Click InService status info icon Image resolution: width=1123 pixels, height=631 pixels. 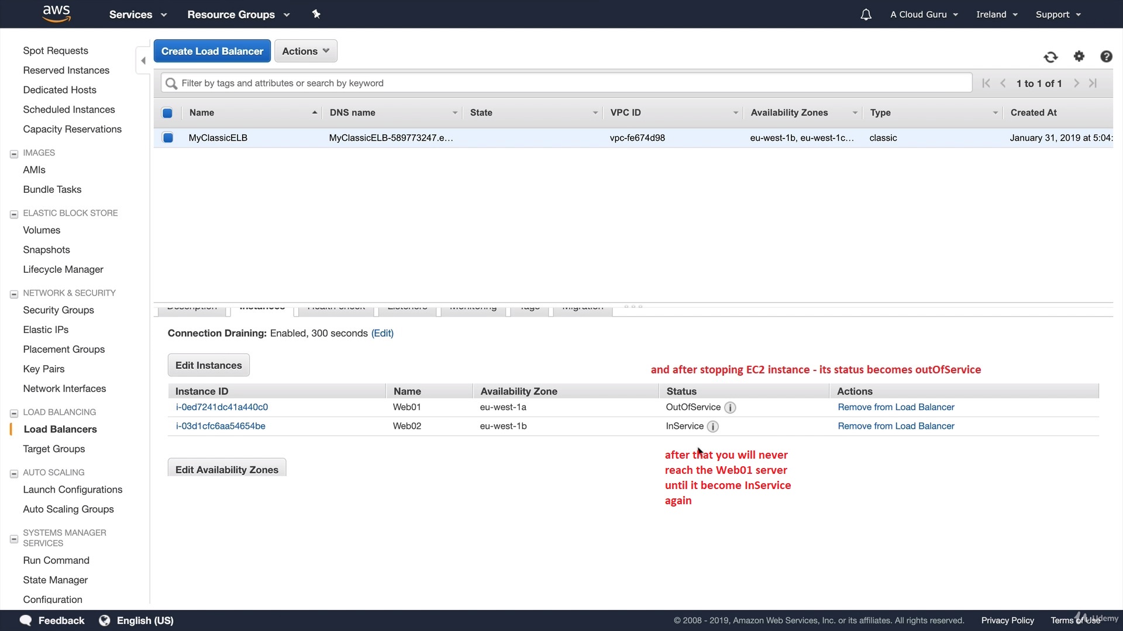pyautogui.click(x=712, y=427)
